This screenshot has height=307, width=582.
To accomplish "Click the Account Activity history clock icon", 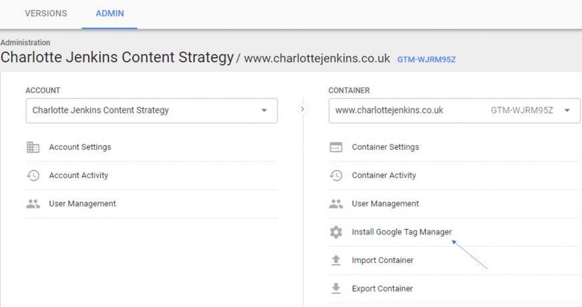I will pos(33,176).
